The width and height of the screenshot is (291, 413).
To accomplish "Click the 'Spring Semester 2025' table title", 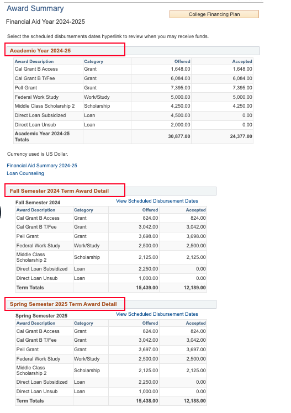I will 41,316.
